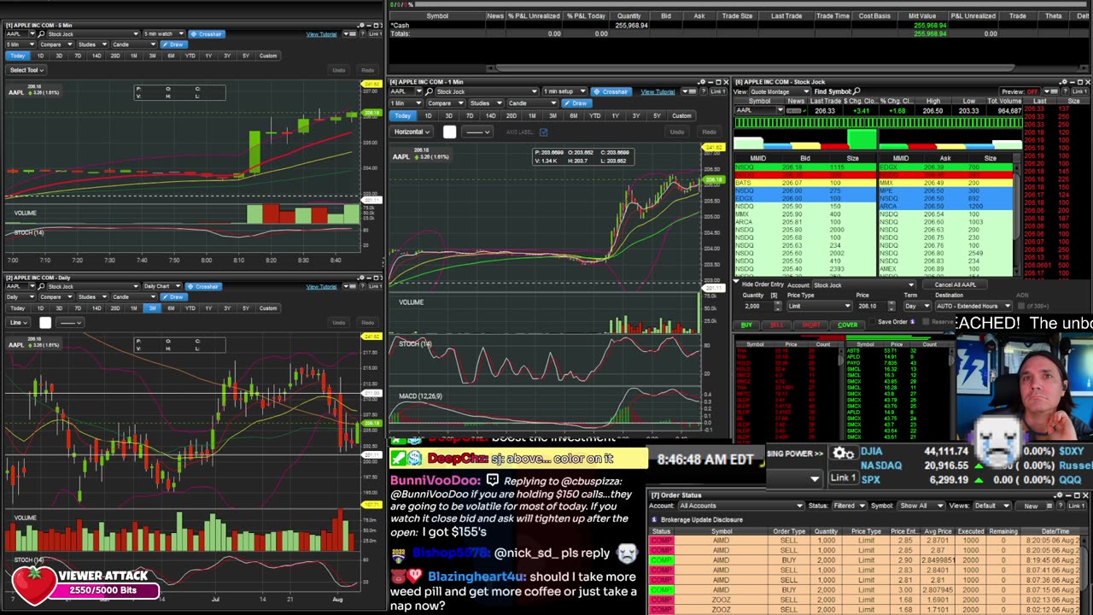This screenshot has height=615, width=1093.
Task: Toggle the AON checkbox
Action: pyautogui.click(x=1020, y=306)
